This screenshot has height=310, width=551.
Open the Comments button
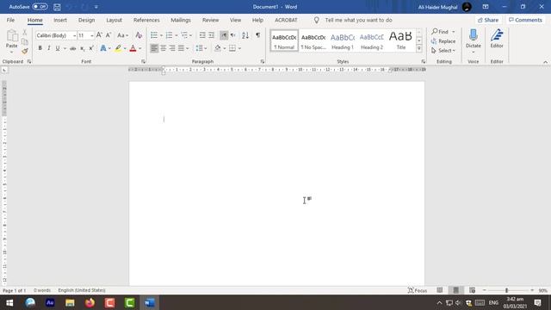pos(525,20)
